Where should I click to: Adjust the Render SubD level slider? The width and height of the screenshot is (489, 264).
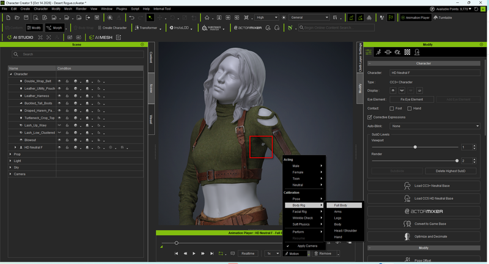457,161
